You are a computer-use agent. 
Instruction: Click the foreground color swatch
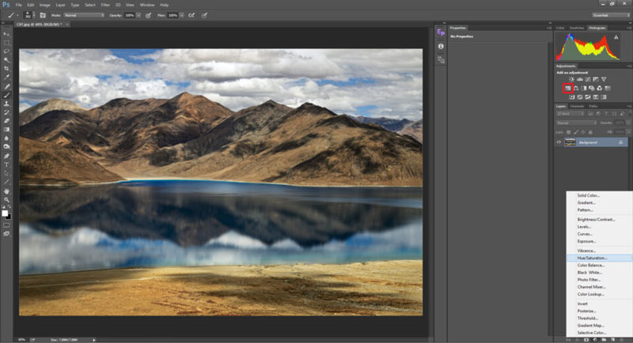5,213
